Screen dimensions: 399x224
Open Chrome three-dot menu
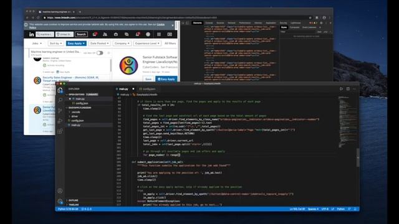click(x=330, y=18)
